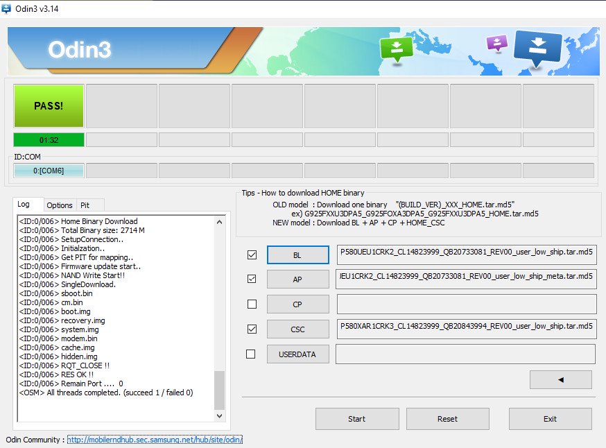Screen dimensions: 606x448
Task: Uncheck the BL checkbox
Action: coord(252,255)
